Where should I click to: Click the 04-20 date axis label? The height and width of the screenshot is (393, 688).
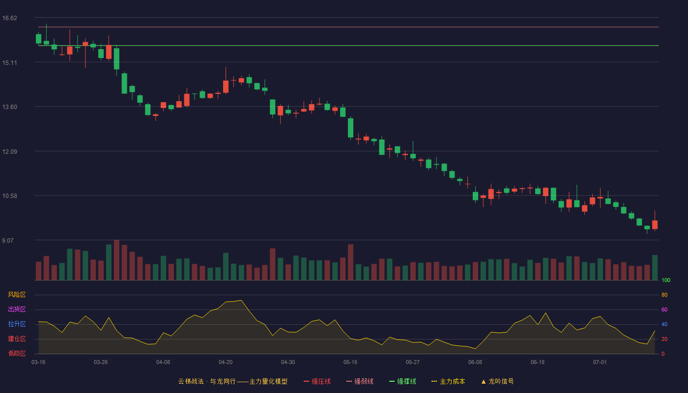point(226,362)
